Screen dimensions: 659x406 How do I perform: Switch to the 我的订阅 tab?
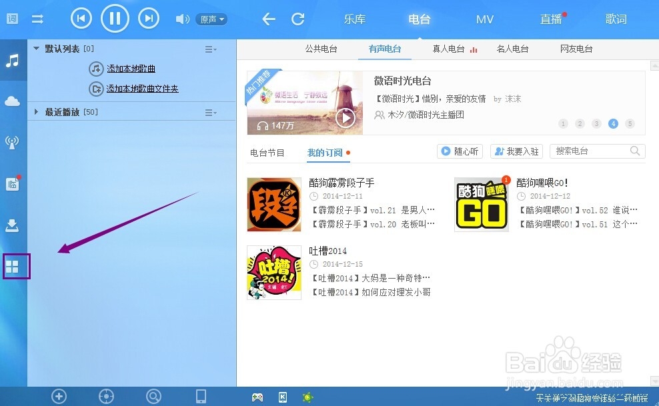325,153
